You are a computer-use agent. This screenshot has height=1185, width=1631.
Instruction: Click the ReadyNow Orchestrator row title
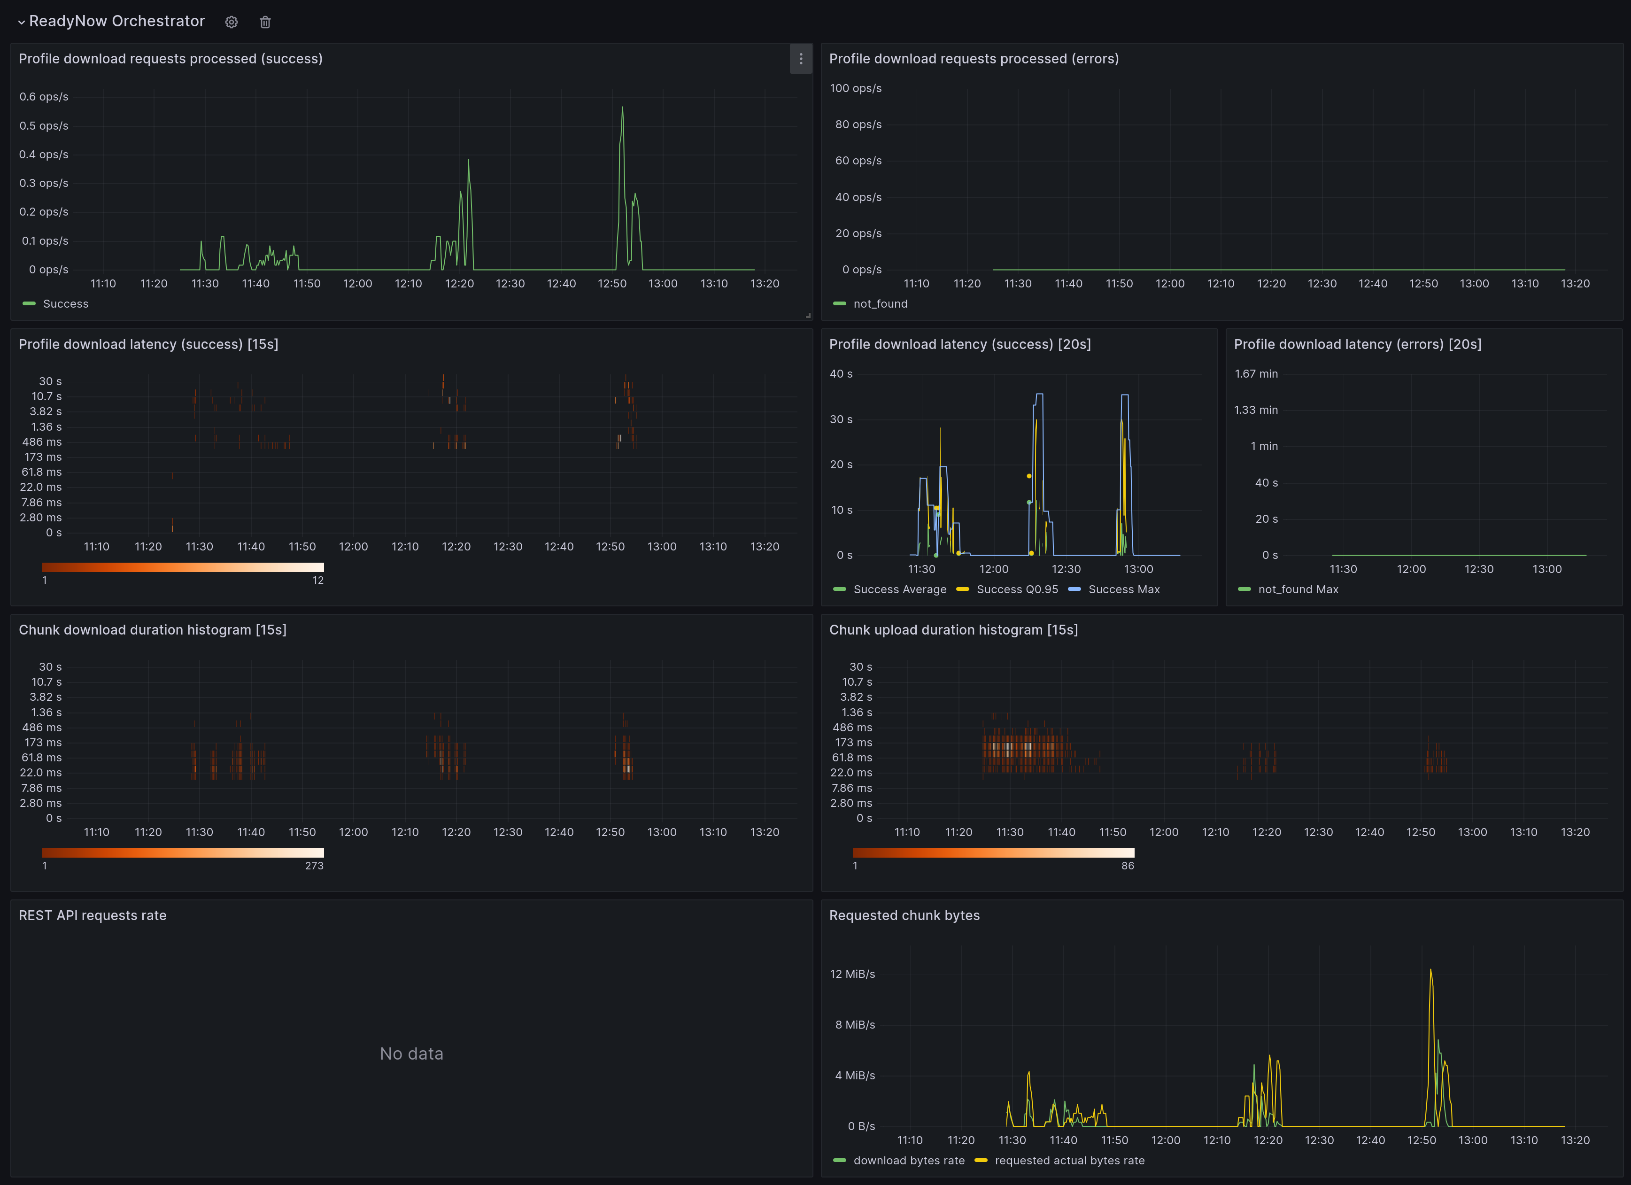116,22
